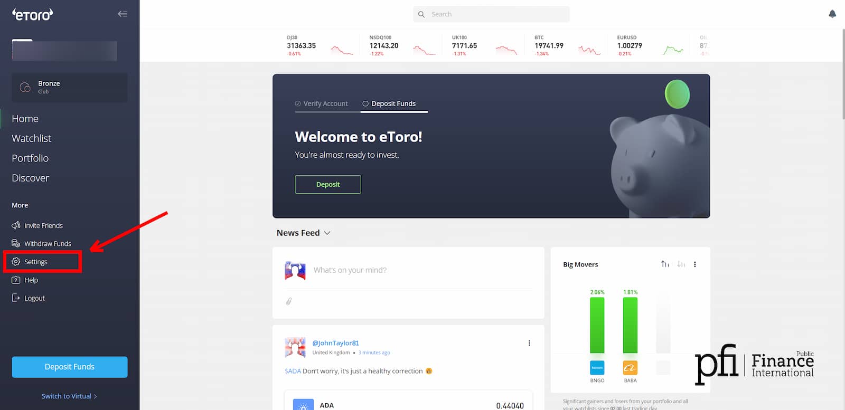Viewport: 845px width, 410px height.
Task: Click the SADA ticker link
Action: [x=293, y=371]
